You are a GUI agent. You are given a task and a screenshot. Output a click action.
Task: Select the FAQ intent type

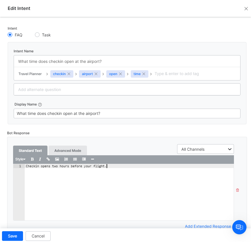(10, 35)
